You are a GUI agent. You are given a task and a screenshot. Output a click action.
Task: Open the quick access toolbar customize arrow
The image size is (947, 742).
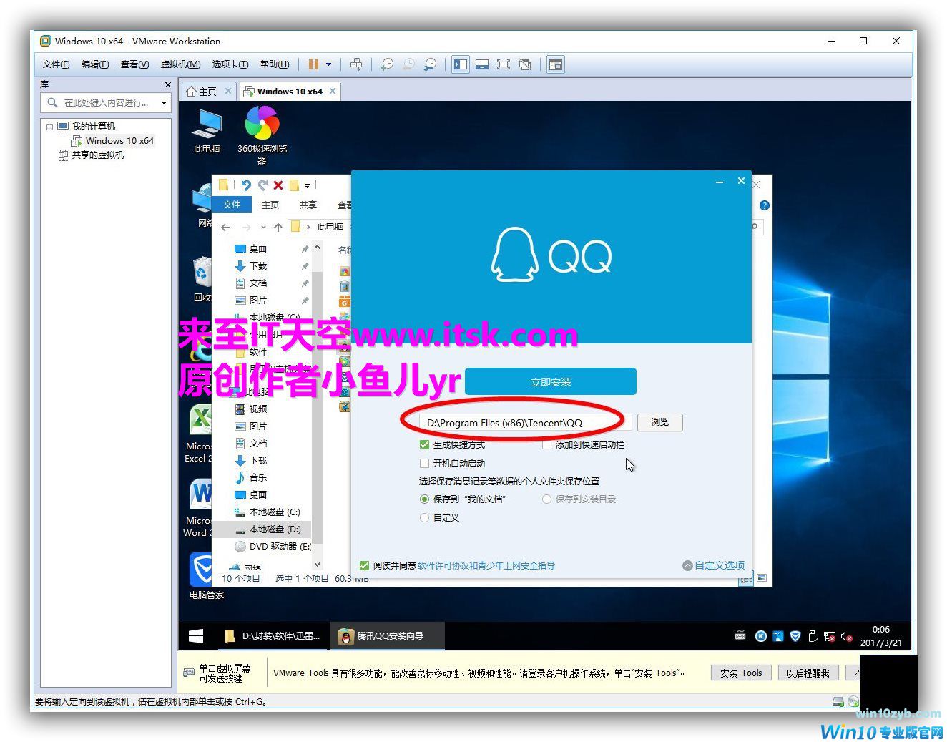308,186
